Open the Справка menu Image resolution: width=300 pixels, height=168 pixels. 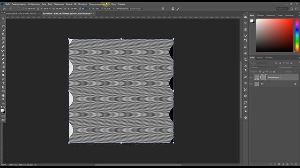(x=121, y=4)
